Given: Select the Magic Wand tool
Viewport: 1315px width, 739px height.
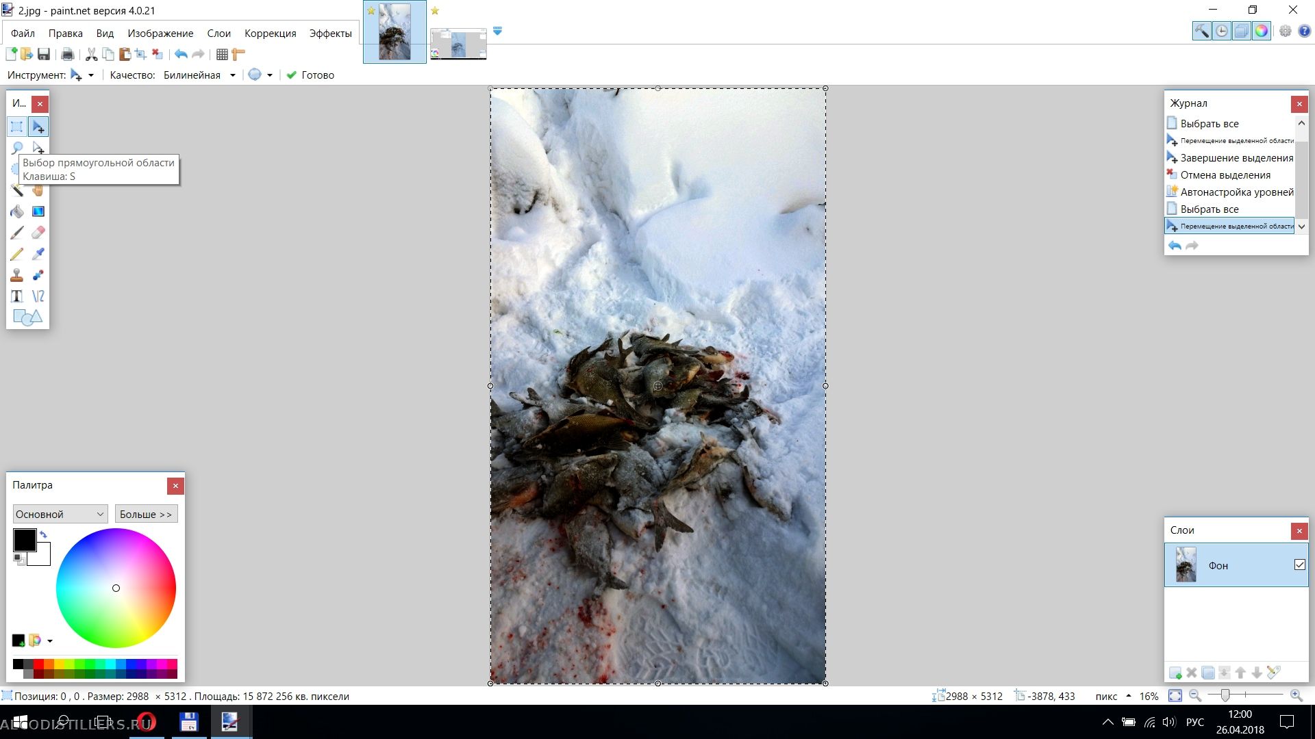Looking at the screenshot, I should click(17, 190).
